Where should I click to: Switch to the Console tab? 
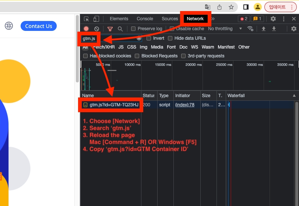click(145, 19)
